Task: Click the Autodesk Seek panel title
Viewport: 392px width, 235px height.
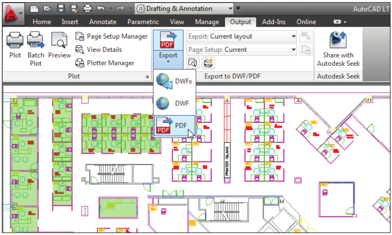Action: 339,76
